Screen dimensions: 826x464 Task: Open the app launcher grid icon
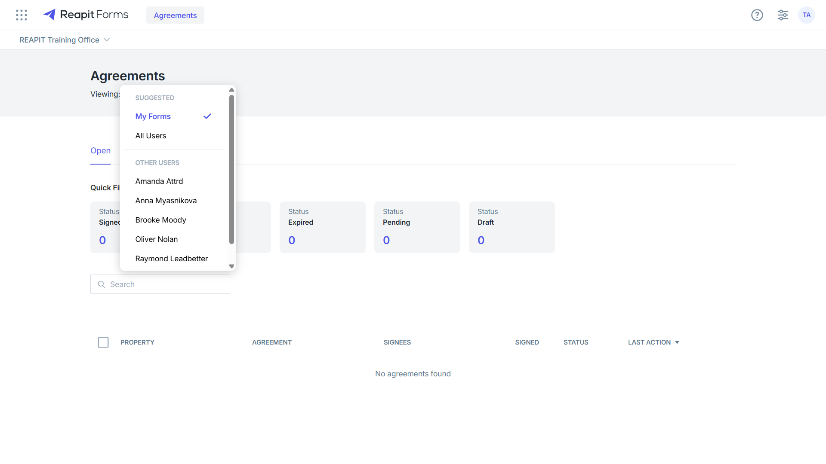click(22, 15)
